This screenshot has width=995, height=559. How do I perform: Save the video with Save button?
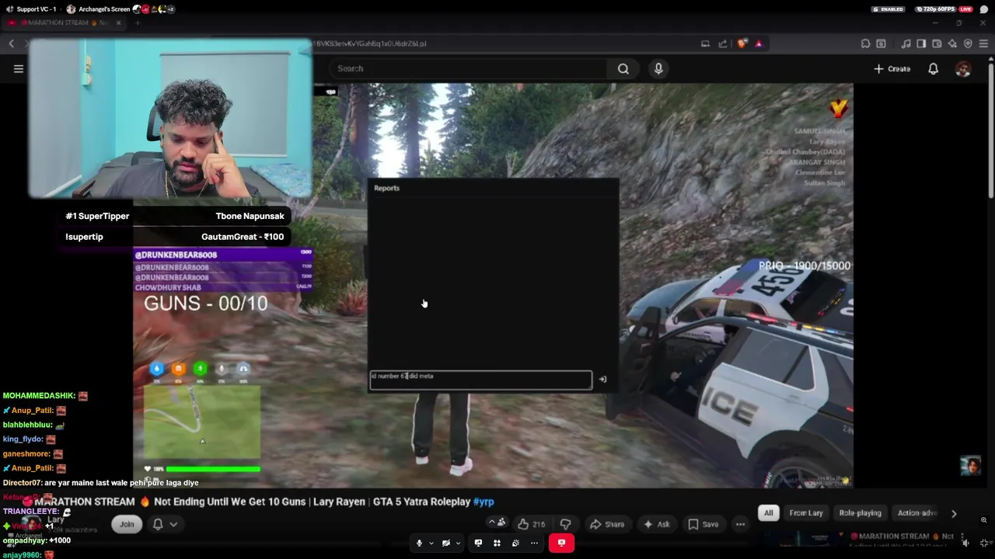pyautogui.click(x=703, y=524)
